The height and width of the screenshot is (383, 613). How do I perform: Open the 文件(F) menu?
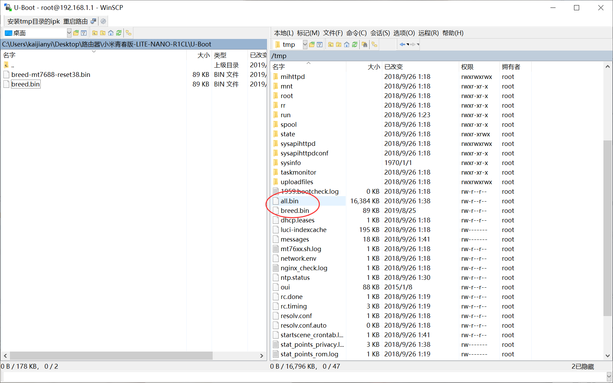click(x=333, y=33)
